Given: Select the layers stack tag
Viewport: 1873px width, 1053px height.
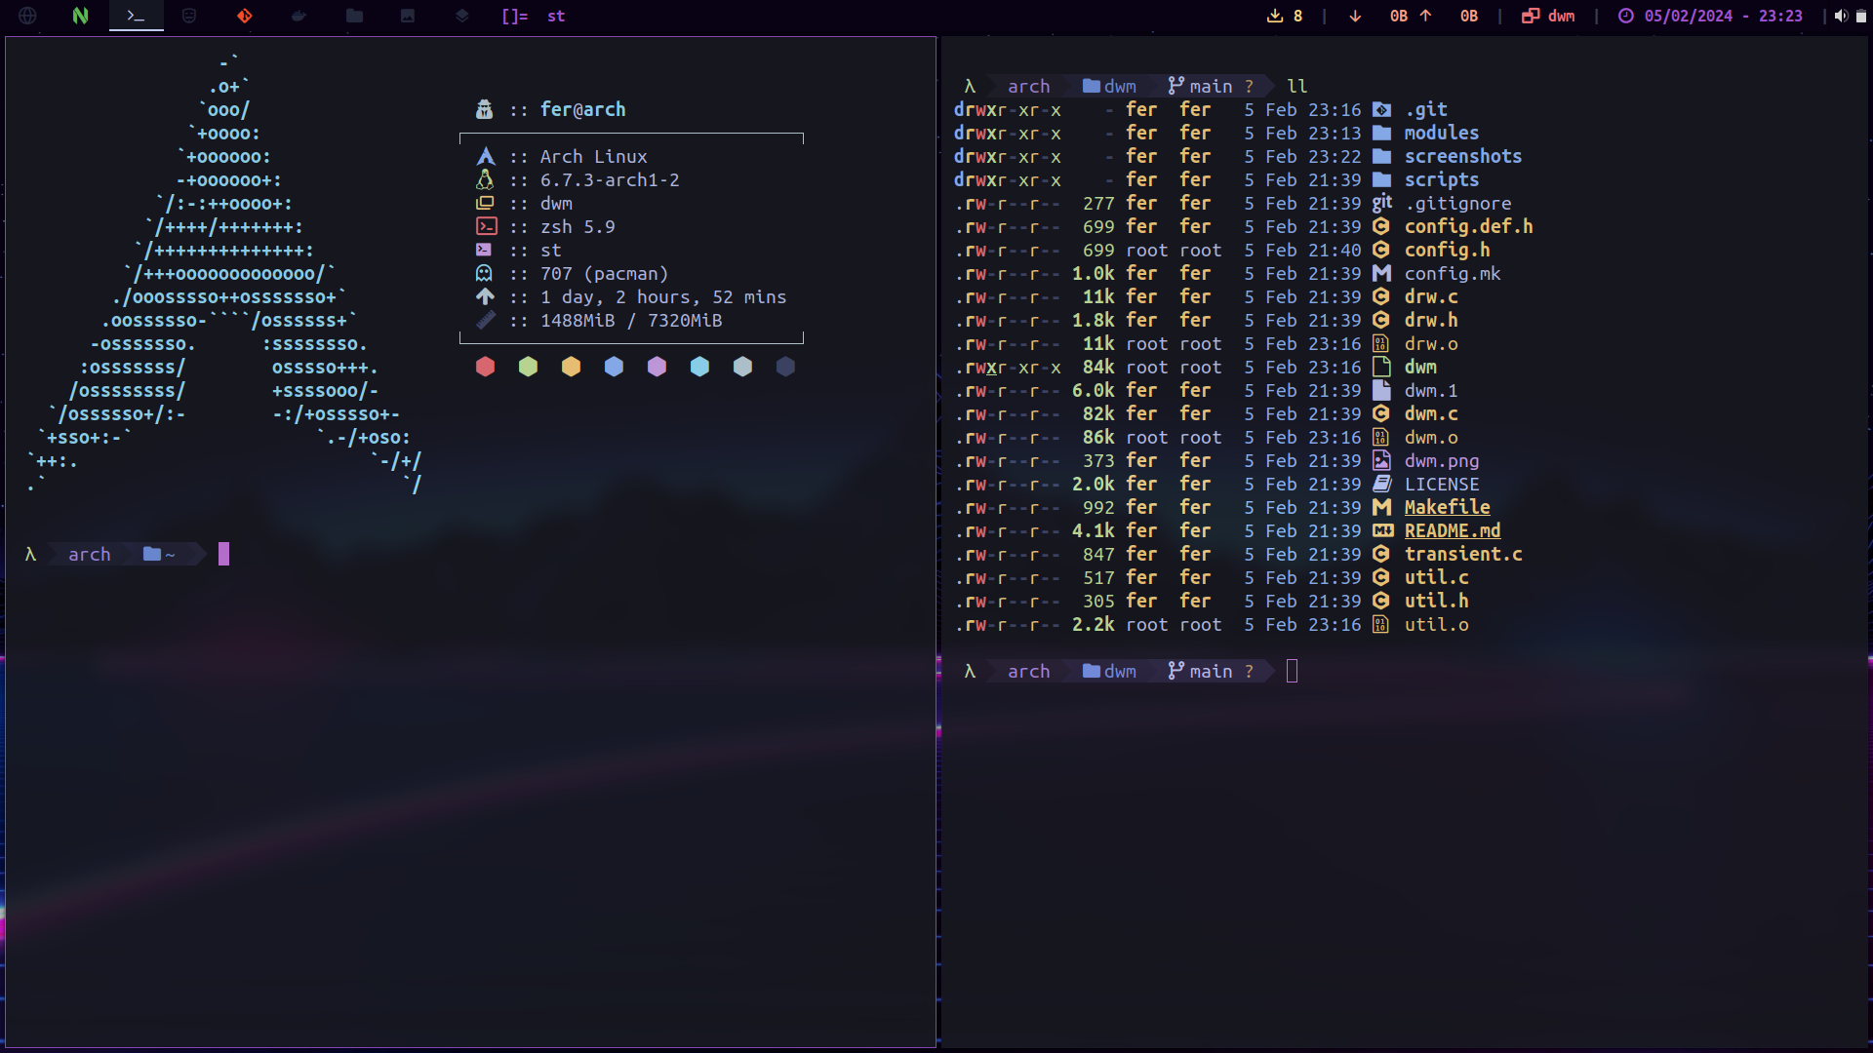Looking at the screenshot, I should (x=462, y=16).
